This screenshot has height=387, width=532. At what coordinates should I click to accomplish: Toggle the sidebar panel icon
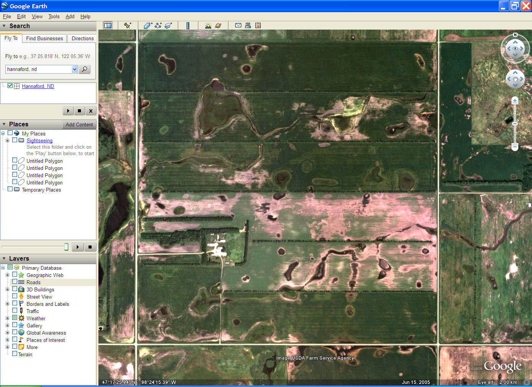[108, 25]
